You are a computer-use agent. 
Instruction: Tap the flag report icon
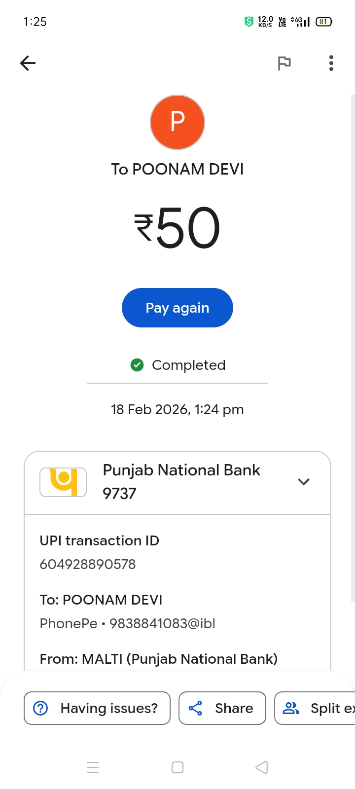284,63
